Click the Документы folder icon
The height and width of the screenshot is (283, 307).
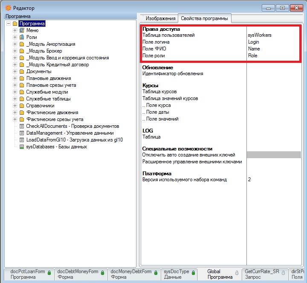click(22, 71)
